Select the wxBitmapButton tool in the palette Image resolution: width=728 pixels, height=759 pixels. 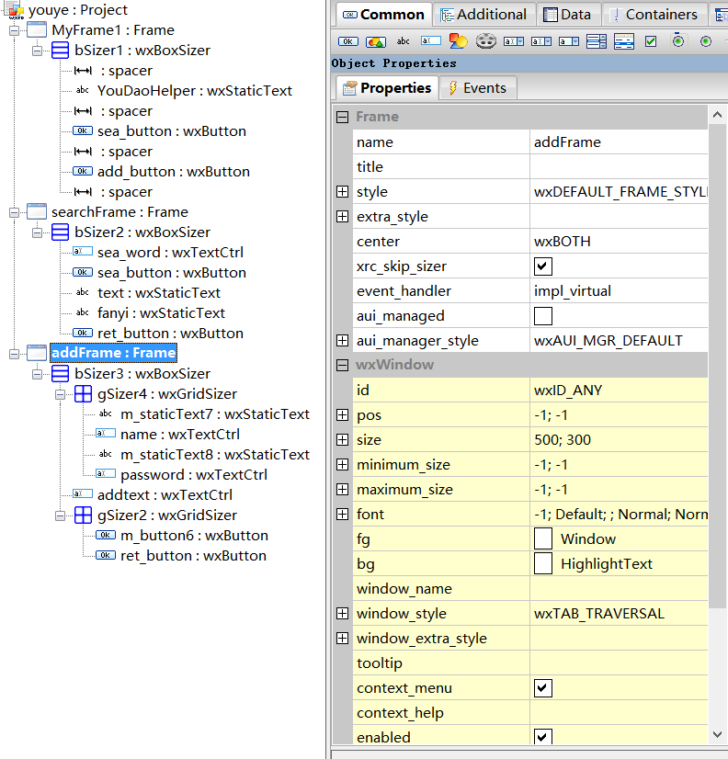tap(375, 41)
